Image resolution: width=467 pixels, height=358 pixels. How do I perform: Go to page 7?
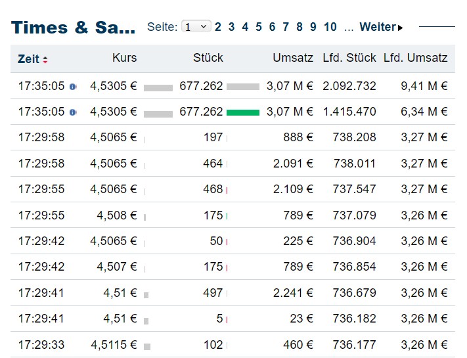286,27
